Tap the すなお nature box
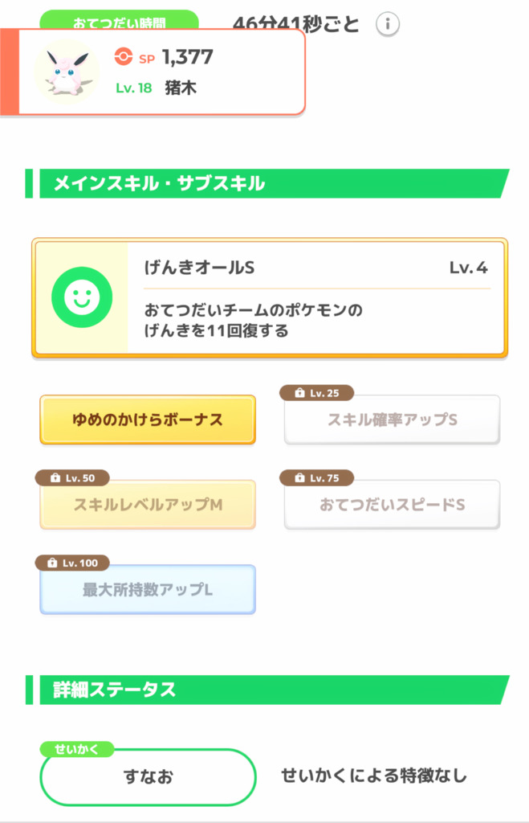 [x=148, y=777]
